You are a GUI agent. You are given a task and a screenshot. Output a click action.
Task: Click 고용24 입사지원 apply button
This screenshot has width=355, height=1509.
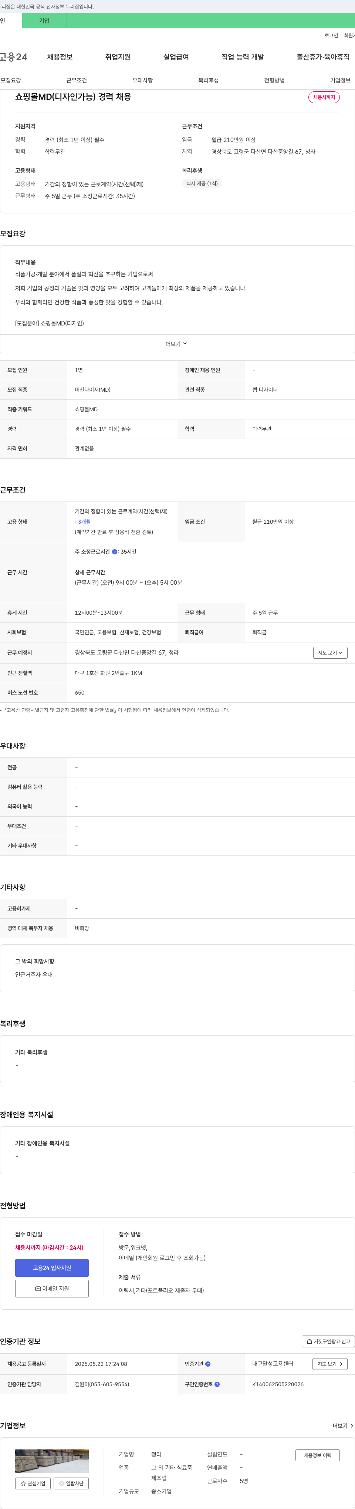[x=52, y=1267]
